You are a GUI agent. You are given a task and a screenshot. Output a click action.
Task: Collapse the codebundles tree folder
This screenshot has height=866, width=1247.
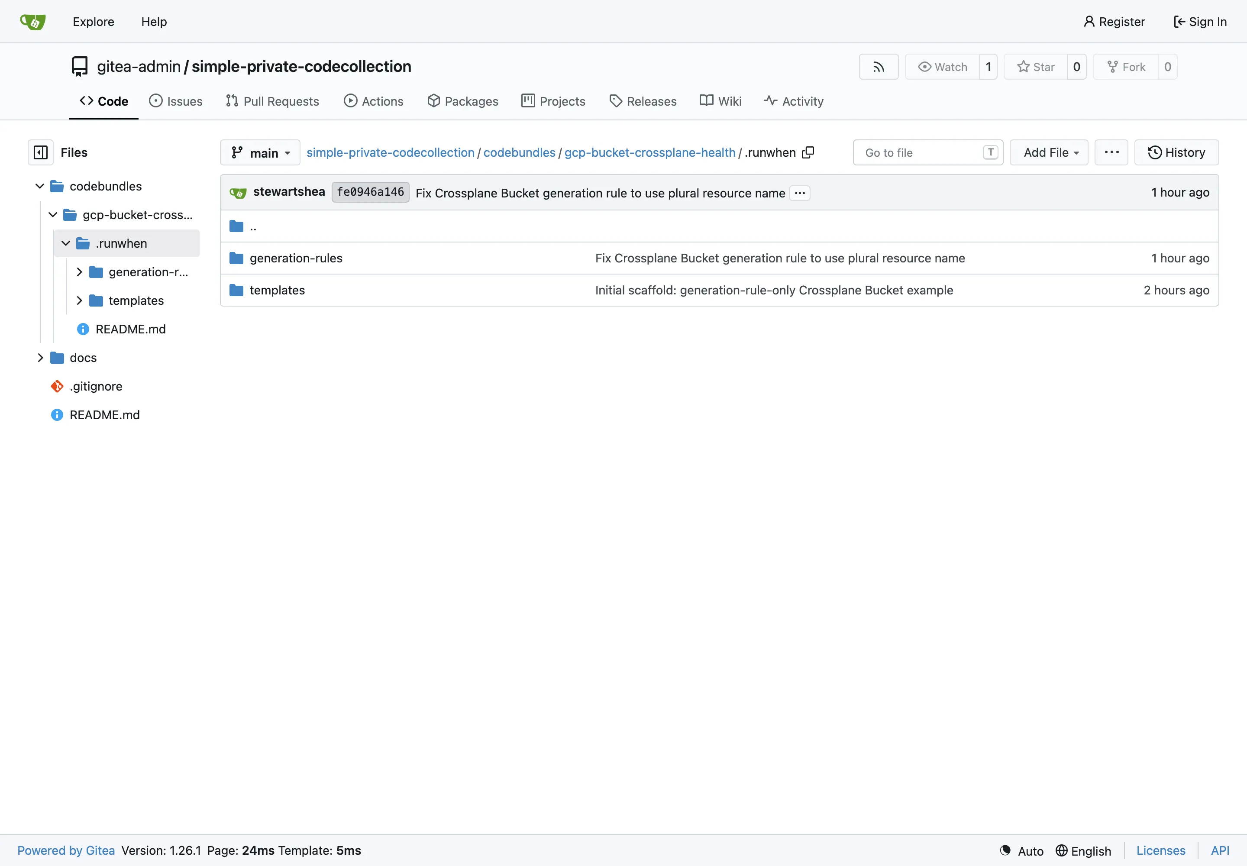tap(39, 187)
